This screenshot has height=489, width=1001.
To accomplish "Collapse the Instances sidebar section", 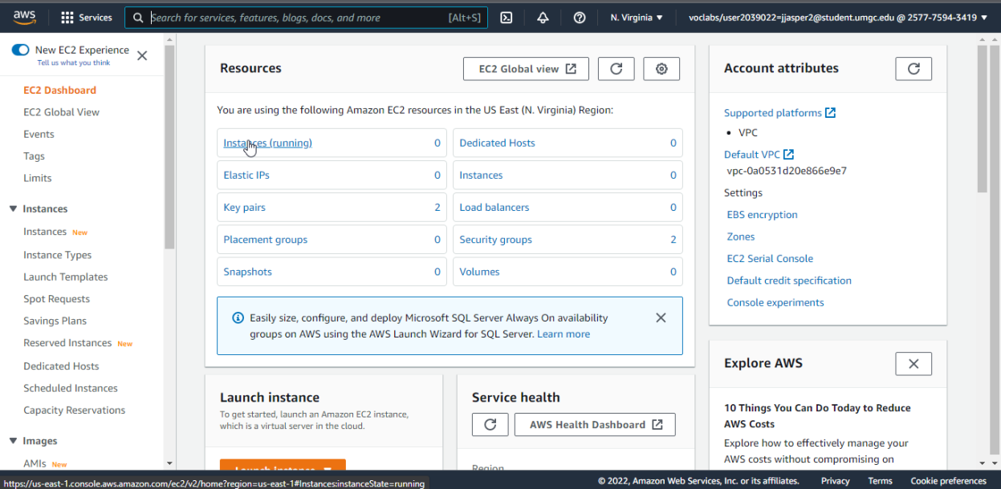I will coord(13,209).
